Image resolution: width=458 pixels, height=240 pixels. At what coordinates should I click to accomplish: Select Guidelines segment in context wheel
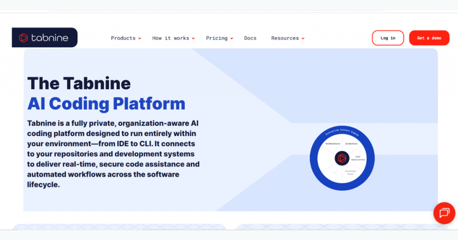pos(352,144)
